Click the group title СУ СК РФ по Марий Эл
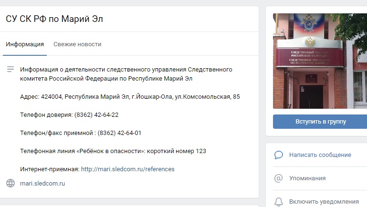The image size is (367, 207). [x=54, y=19]
